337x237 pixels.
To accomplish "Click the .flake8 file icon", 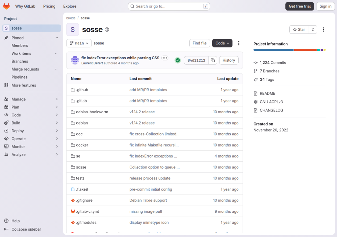I will point(73,189).
